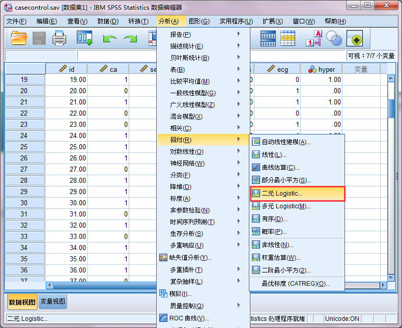Click the 自动线性建模 icon

pos(256,142)
